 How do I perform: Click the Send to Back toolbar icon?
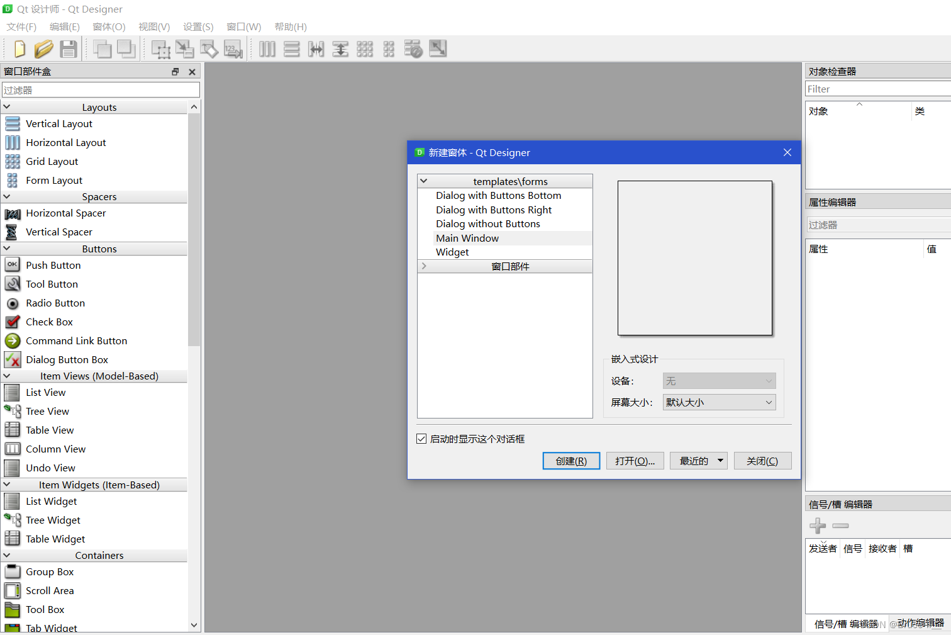tap(102, 48)
